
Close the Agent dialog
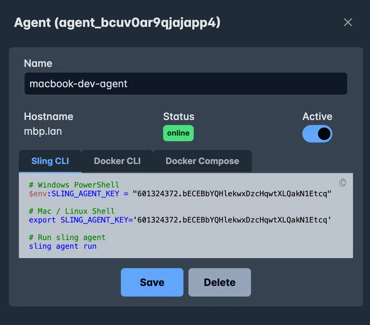(x=348, y=22)
